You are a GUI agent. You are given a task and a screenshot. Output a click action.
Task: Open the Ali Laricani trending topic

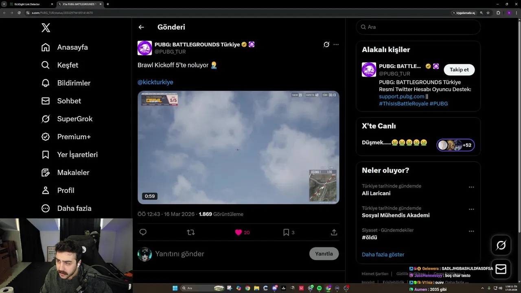pyautogui.click(x=376, y=193)
